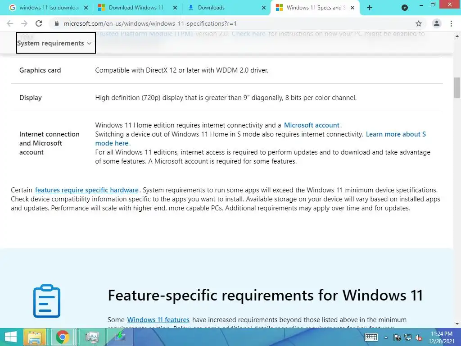The width and height of the screenshot is (461, 346).
Task: Close the 'Download Windows 11' tab
Action: 175,8
